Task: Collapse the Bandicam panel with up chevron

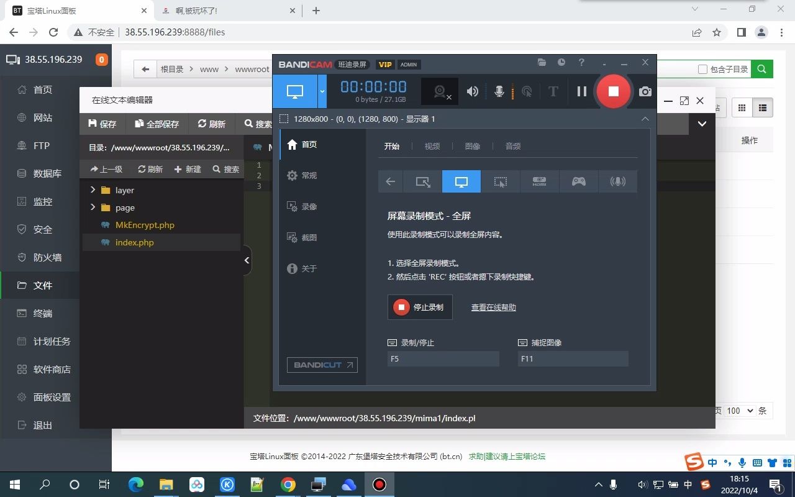Action: click(645, 119)
